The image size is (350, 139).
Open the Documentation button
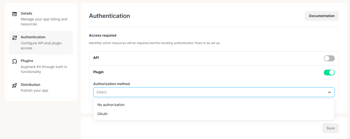coord(322,16)
